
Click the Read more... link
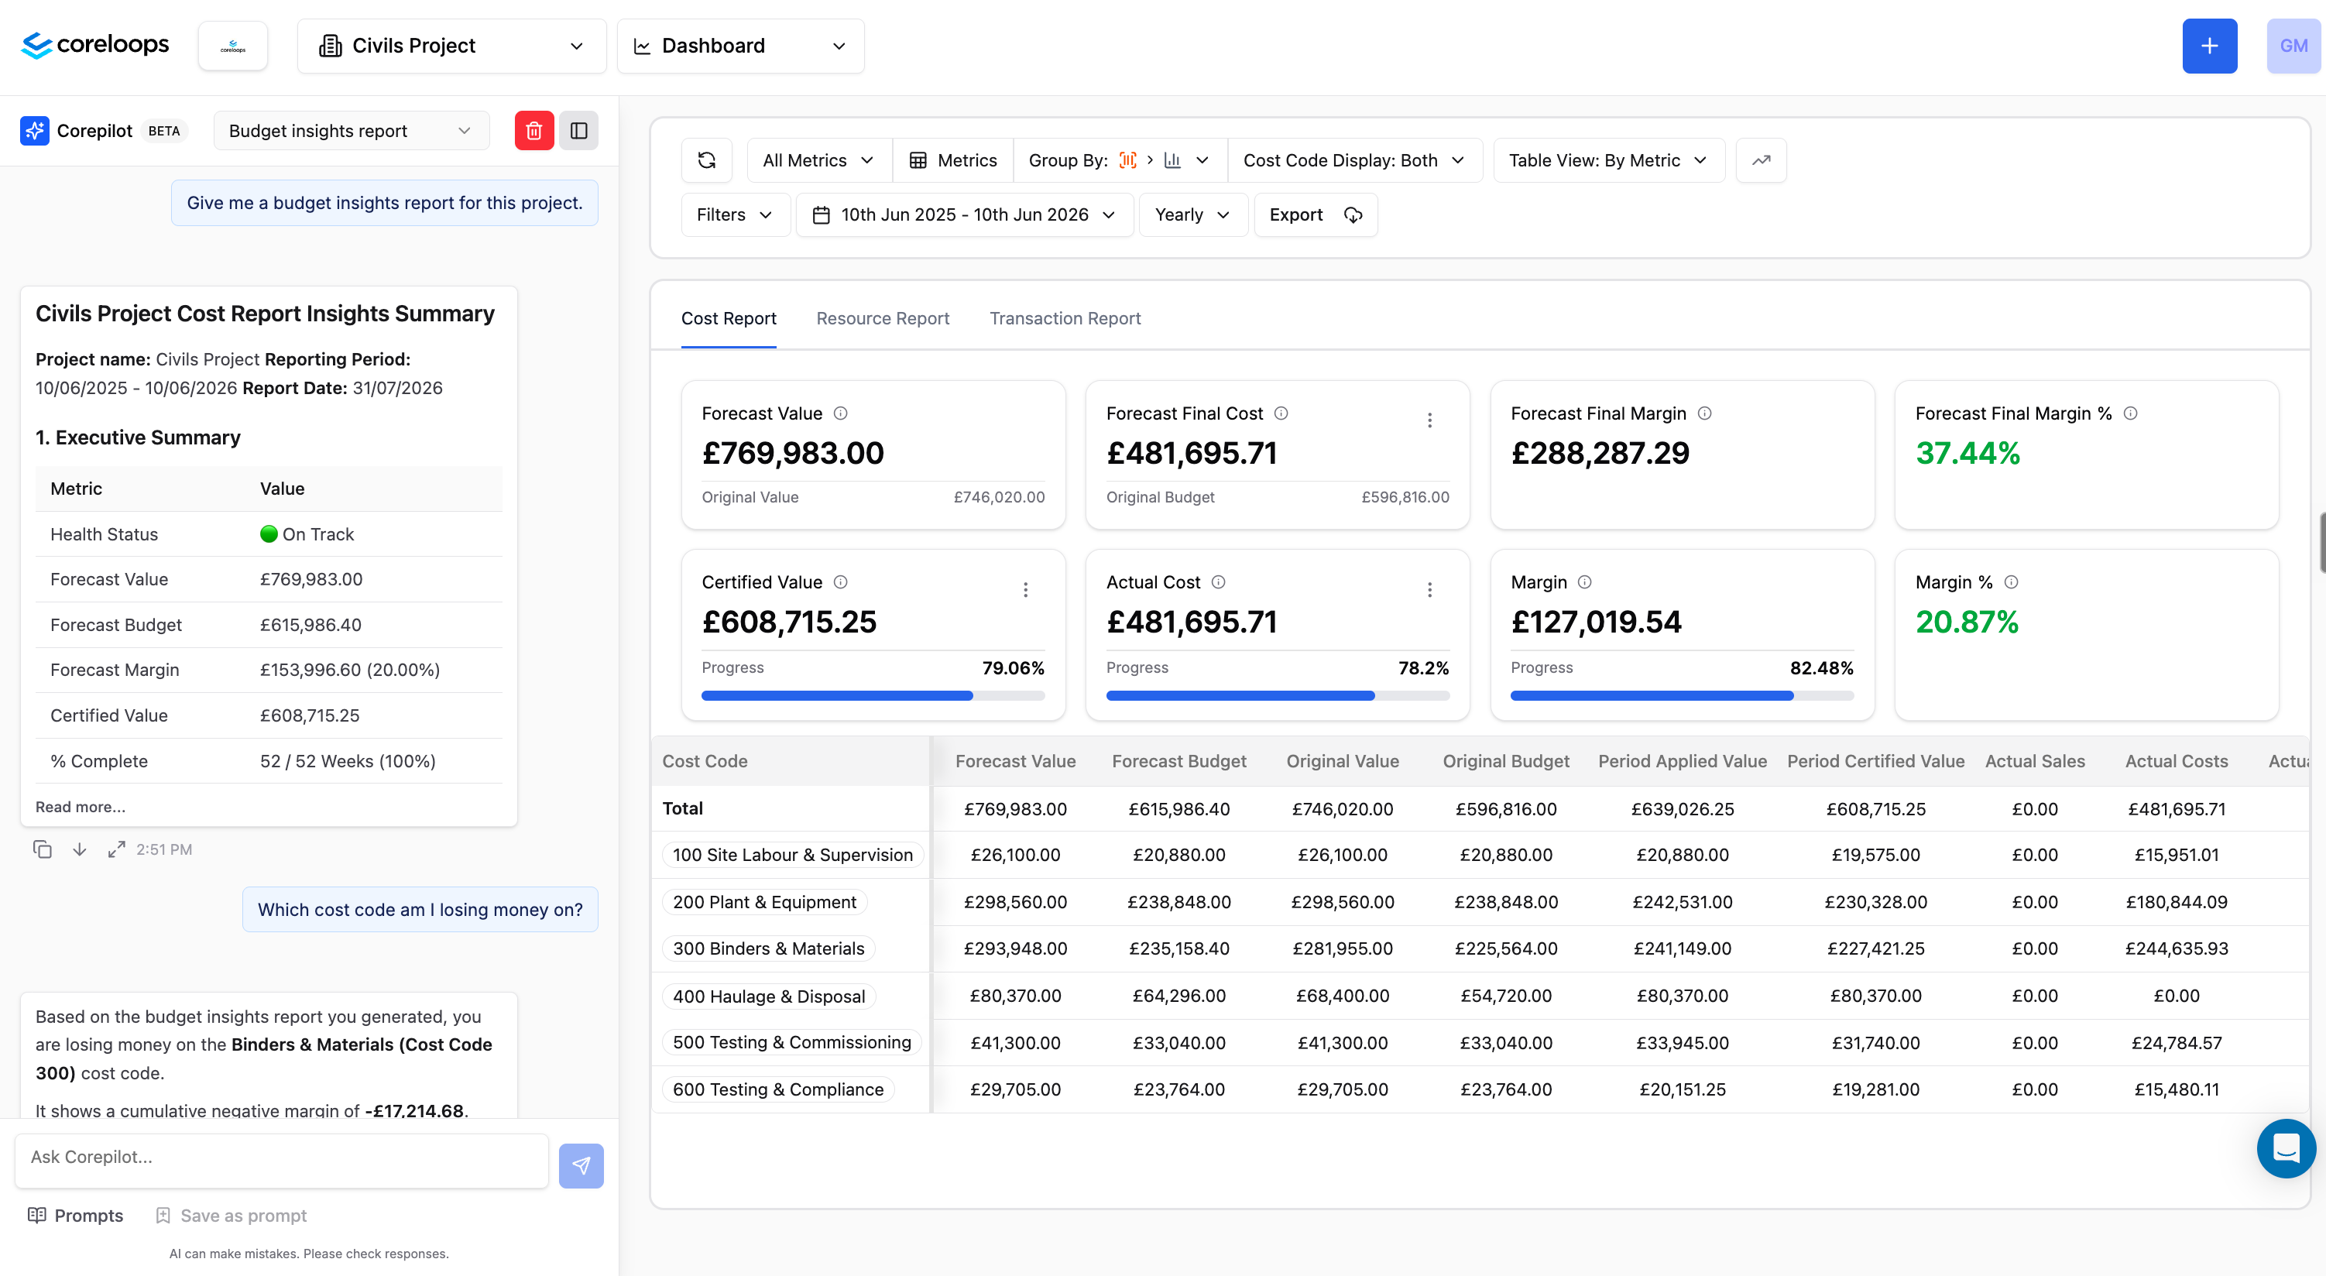pyautogui.click(x=81, y=807)
